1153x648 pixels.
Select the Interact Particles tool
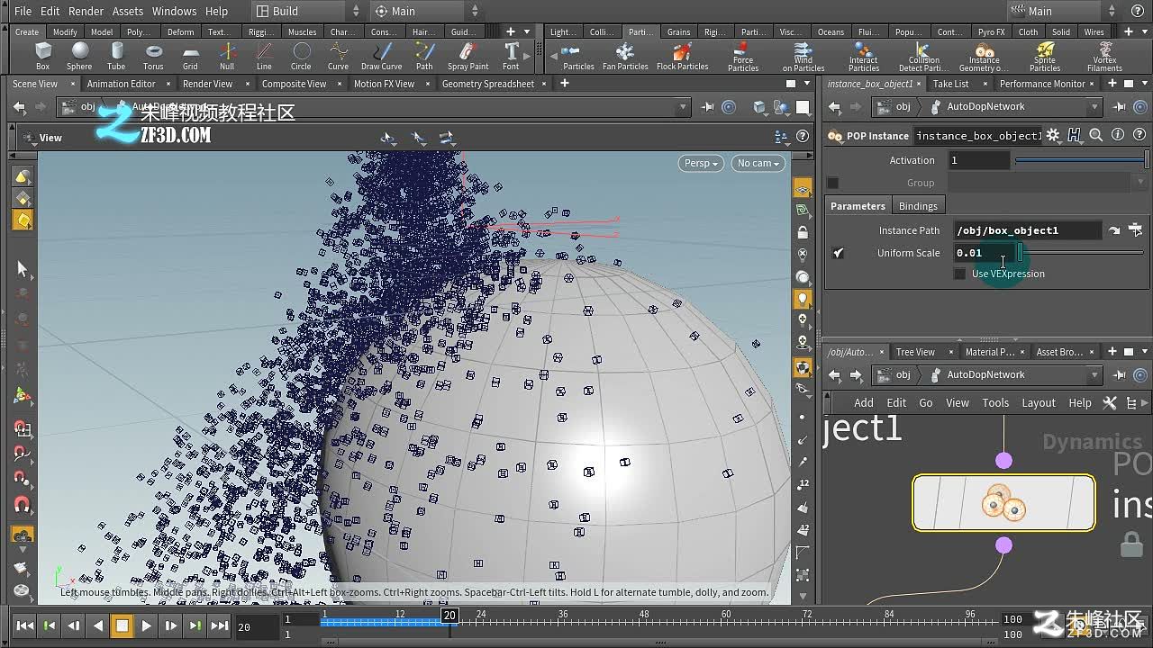point(864,56)
